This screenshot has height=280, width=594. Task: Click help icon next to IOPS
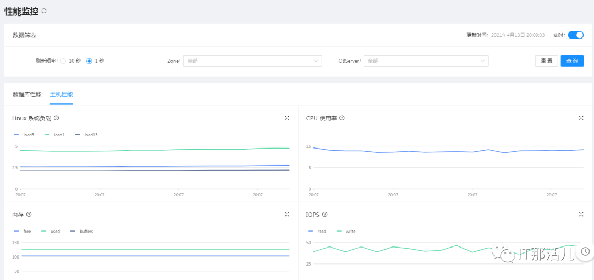[325, 215]
